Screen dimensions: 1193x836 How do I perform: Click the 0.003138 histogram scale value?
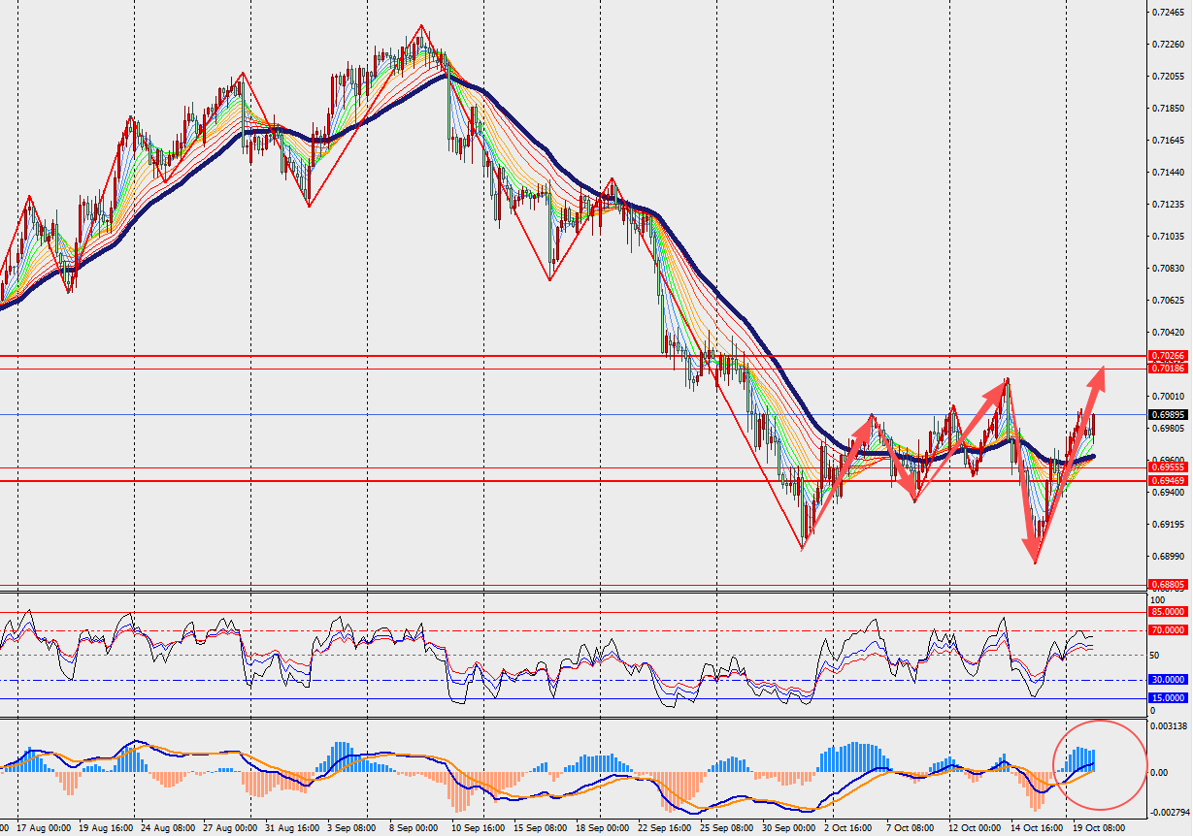[1170, 725]
